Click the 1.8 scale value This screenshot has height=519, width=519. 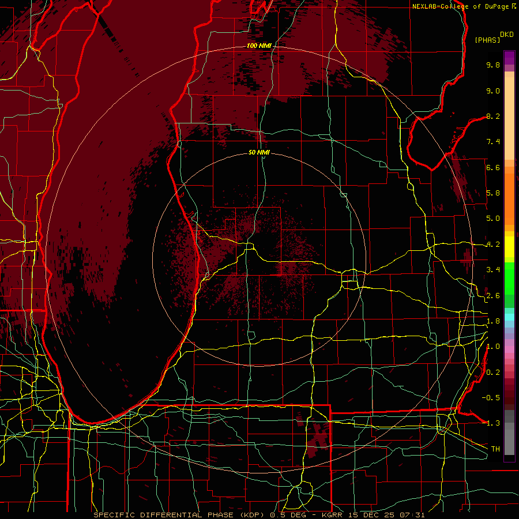point(493,321)
